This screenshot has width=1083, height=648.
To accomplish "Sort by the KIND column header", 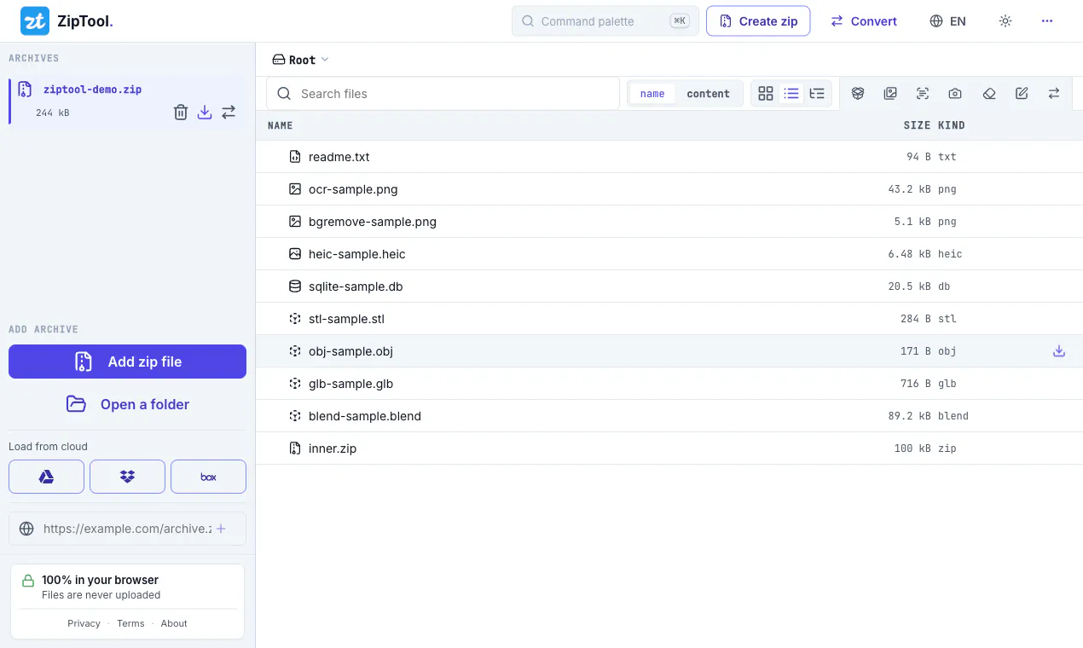I will pos(952,125).
